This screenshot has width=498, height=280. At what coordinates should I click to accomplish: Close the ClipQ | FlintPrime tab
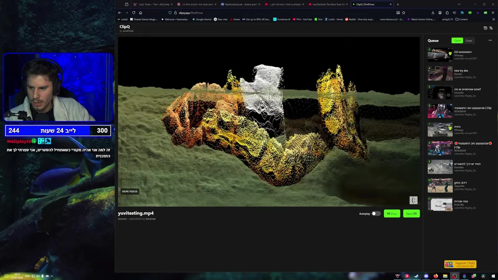pos(391,4)
